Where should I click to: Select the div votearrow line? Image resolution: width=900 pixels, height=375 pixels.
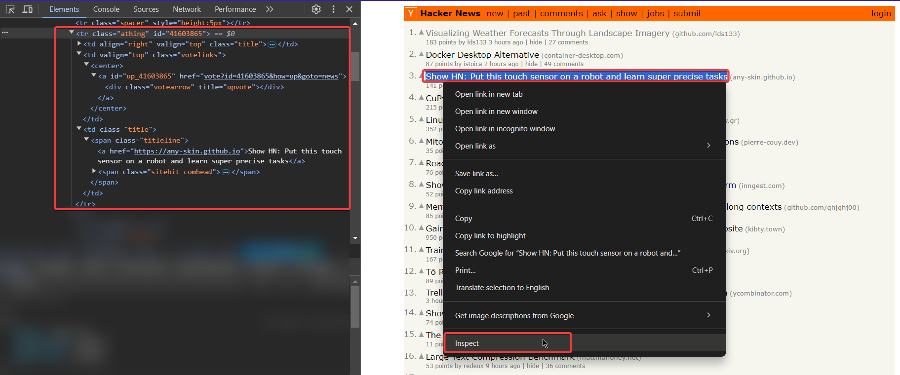tap(195, 87)
